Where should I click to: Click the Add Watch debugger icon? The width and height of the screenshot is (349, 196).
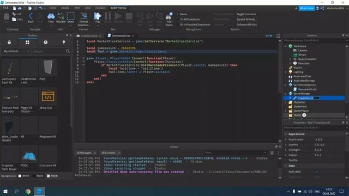pyautogui.click(x=169, y=16)
